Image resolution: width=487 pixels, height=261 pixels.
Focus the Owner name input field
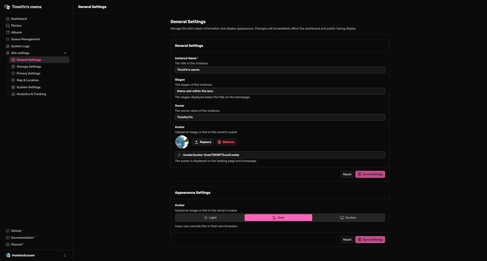click(280, 117)
